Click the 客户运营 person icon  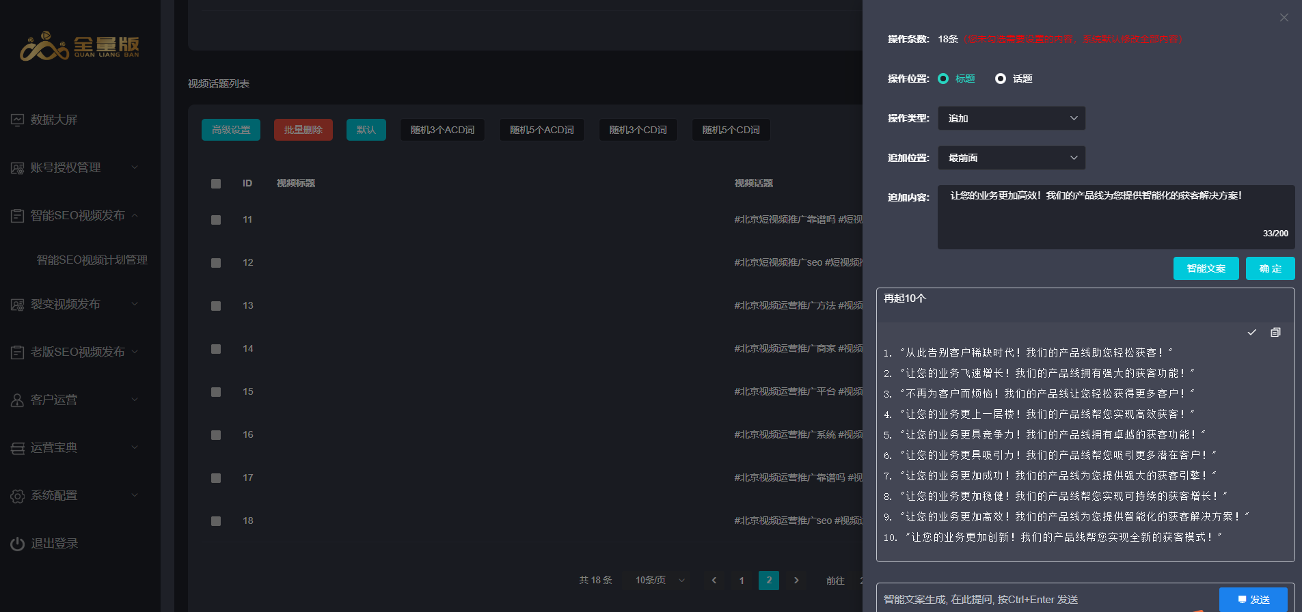click(x=17, y=400)
